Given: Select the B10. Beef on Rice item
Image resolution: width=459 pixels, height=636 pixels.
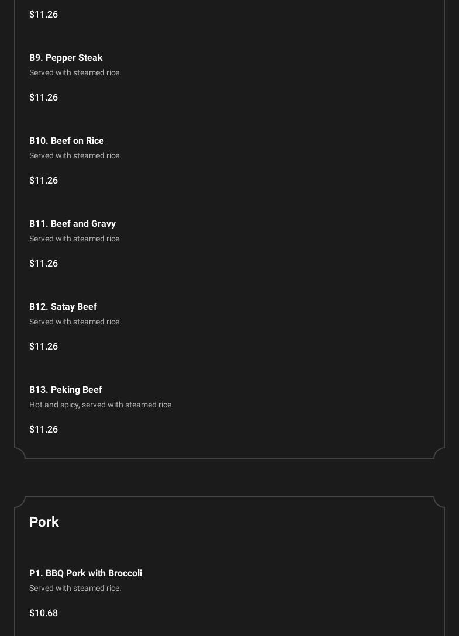Looking at the screenshot, I should coord(67,140).
